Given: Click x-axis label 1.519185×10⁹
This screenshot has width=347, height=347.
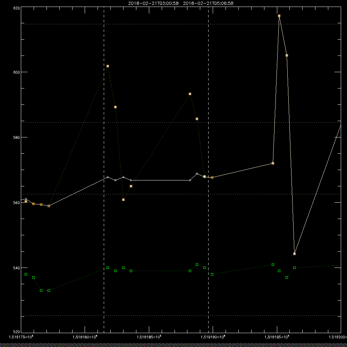Looking at the screenshot, I should click(149, 337).
